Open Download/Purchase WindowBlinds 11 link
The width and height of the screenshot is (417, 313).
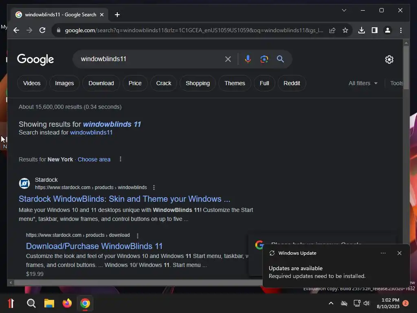(x=94, y=246)
